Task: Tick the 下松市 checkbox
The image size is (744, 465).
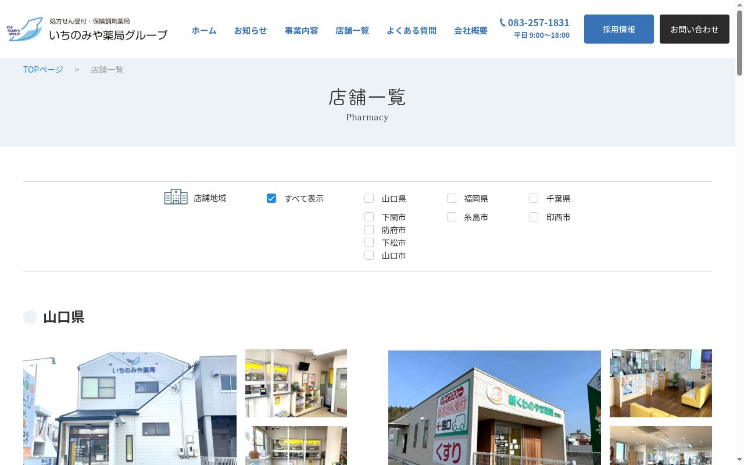Action: point(369,242)
